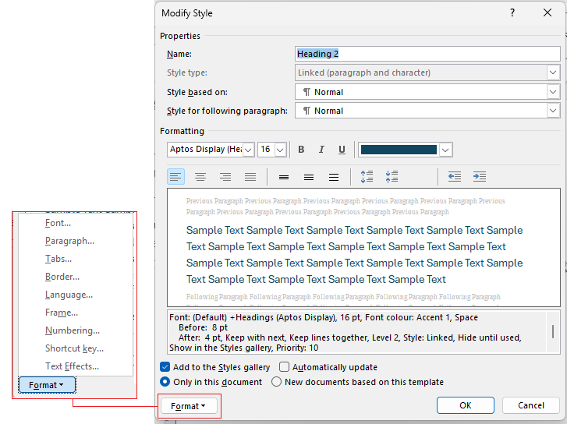Apply justify paragraph alignment
The height and width of the screenshot is (424, 567).
pos(250,177)
